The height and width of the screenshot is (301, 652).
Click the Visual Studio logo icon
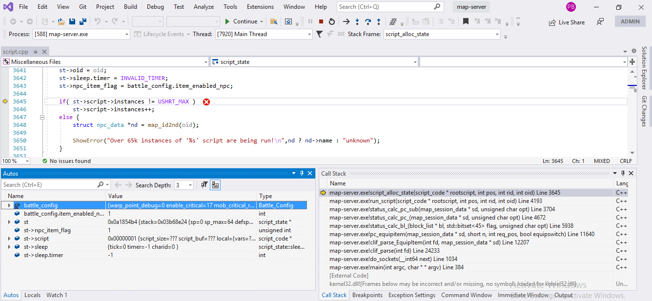(x=8, y=7)
